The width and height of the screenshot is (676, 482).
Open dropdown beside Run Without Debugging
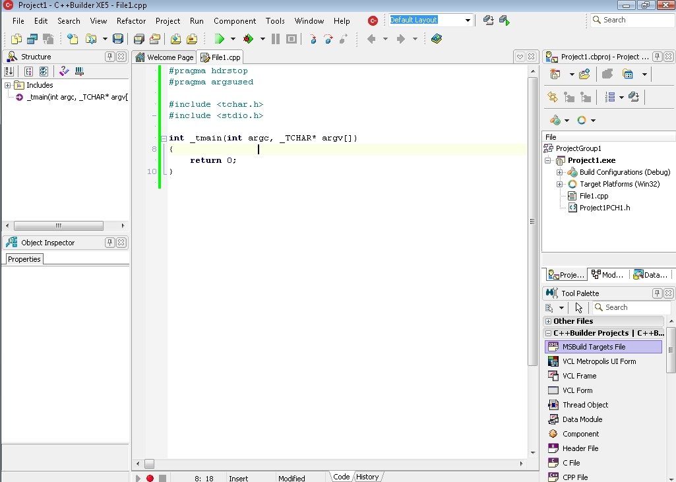click(262, 39)
